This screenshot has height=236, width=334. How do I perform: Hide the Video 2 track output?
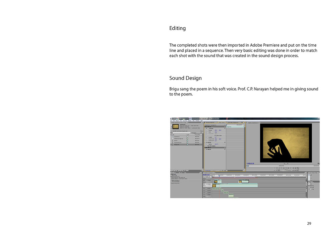coord(204,180)
